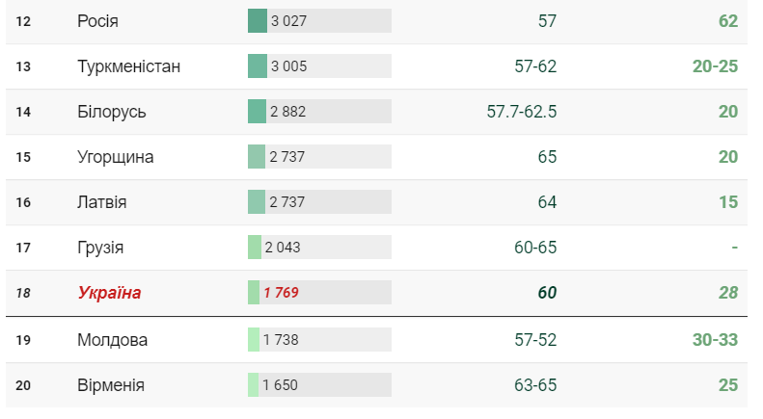Screen dimensions: 763x419
Task: Click the bar showing 1 650
Action: (x=319, y=385)
